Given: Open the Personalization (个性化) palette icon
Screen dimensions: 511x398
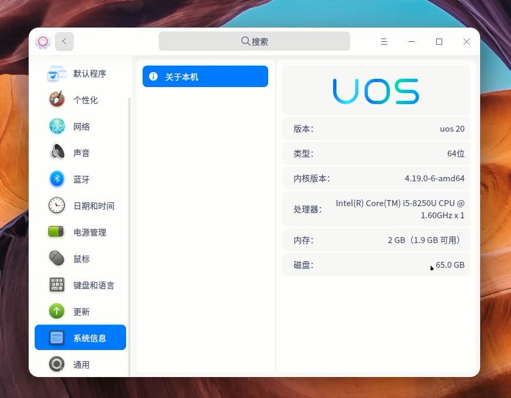Looking at the screenshot, I should click(x=57, y=99).
